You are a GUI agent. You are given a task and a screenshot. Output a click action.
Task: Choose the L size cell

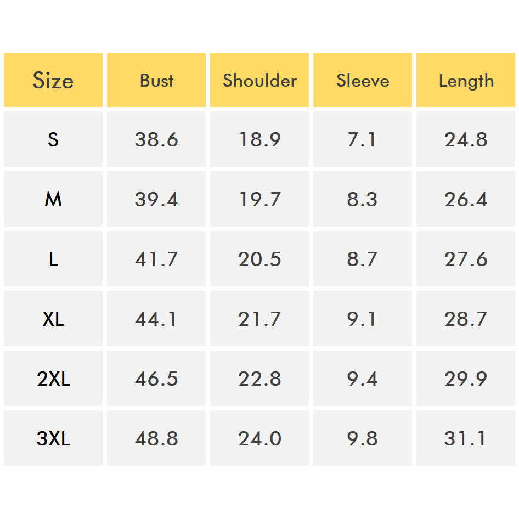tap(53, 259)
